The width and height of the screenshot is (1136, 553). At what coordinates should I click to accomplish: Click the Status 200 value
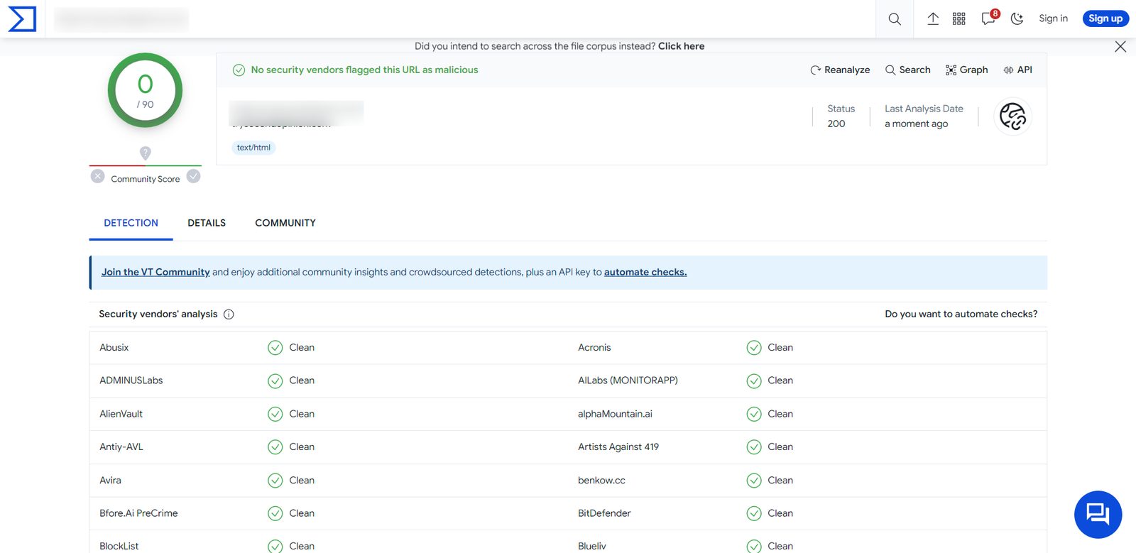836,124
